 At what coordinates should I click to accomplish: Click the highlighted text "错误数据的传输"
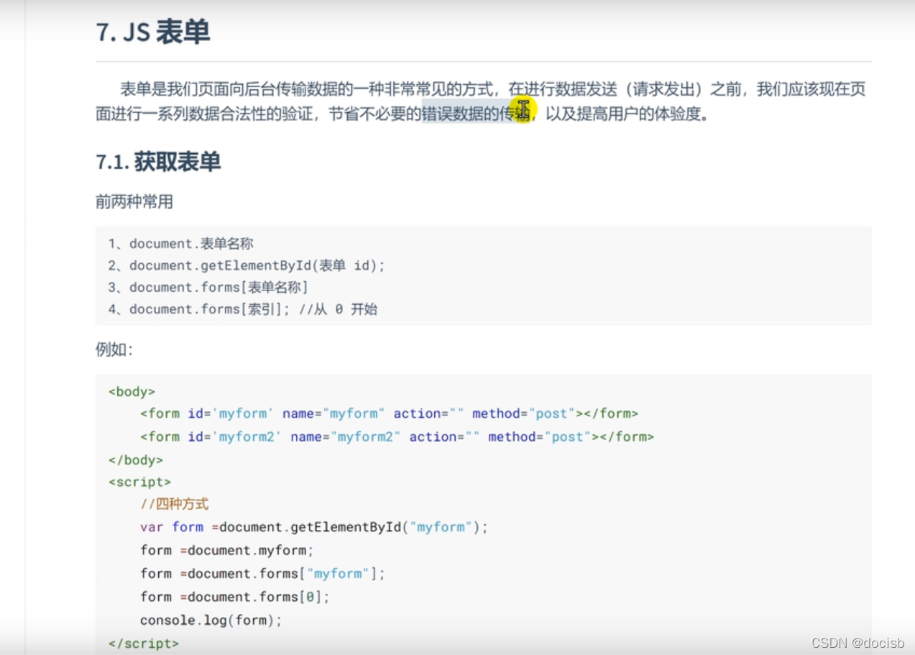(x=477, y=114)
